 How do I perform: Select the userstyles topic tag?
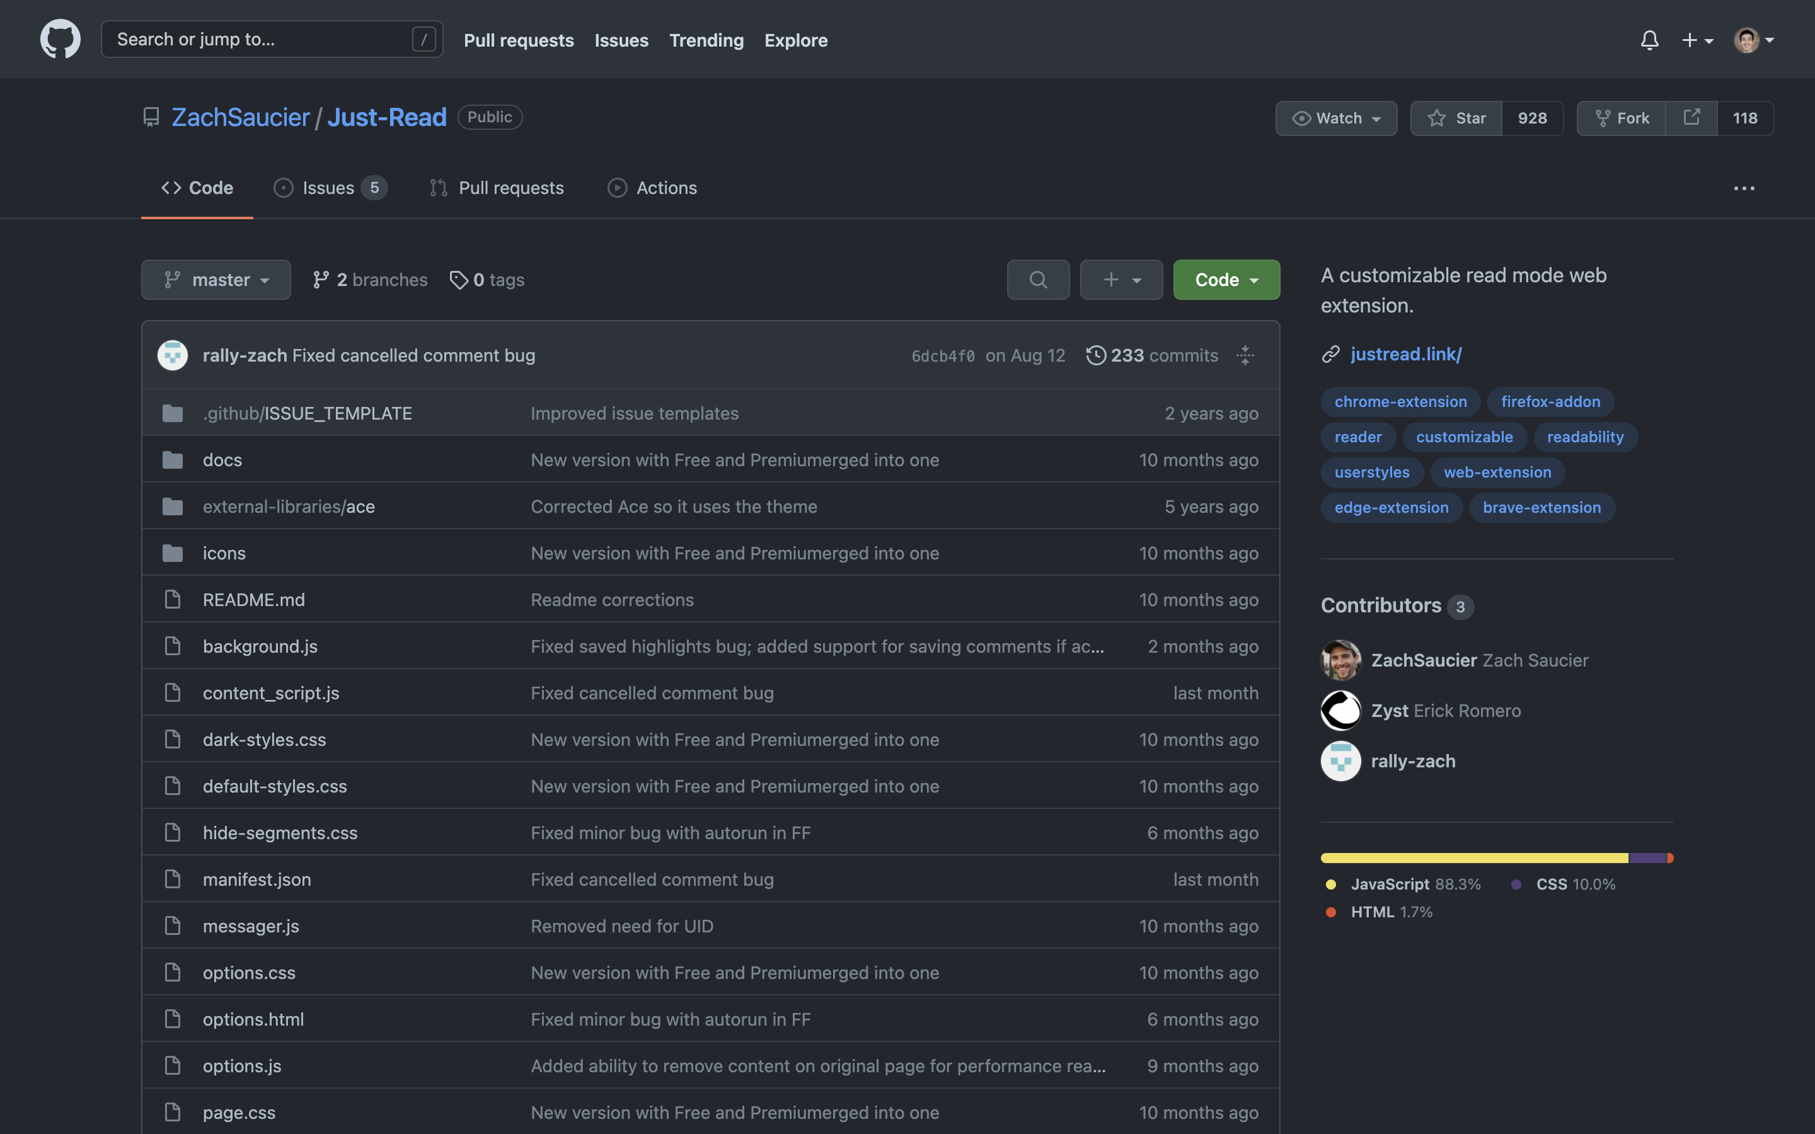[x=1372, y=472]
